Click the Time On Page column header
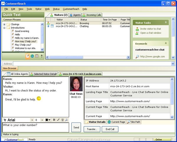Image resolution: width=177 pixels, height=142 pixels. [x=110, y=20]
